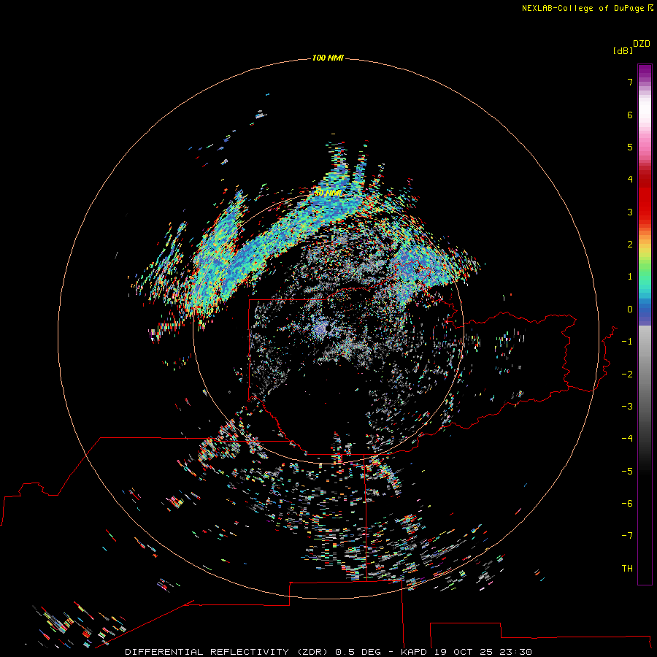657x657 pixels.
Task: Click the [dB] units label
Action: 623,50
